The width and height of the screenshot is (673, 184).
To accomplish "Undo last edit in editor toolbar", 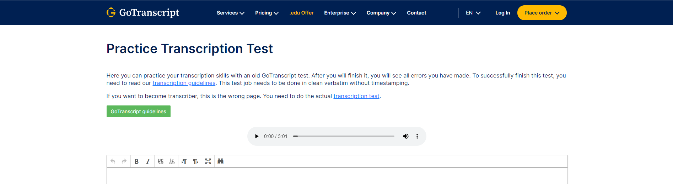I will click(113, 161).
